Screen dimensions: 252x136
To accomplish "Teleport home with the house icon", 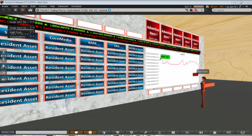I will point(16,10).
